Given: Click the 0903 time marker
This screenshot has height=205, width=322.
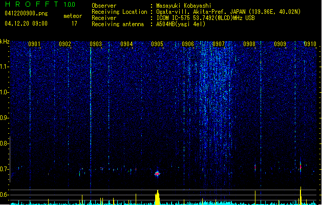Looking at the screenshot, I should [96, 44].
